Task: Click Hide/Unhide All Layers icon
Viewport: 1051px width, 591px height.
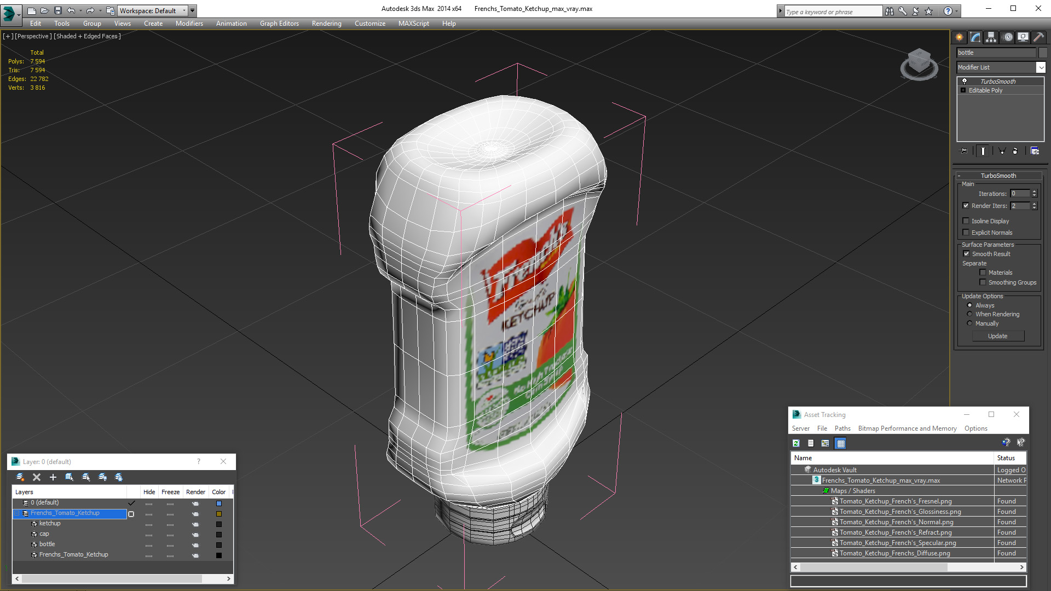Action: pos(102,477)
